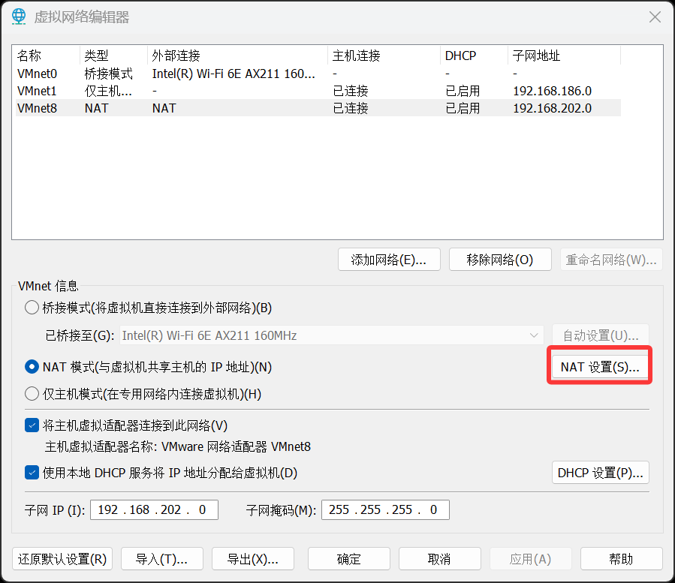
Task: Open DHCP 设置(P)... dialog
Action: 601,473
